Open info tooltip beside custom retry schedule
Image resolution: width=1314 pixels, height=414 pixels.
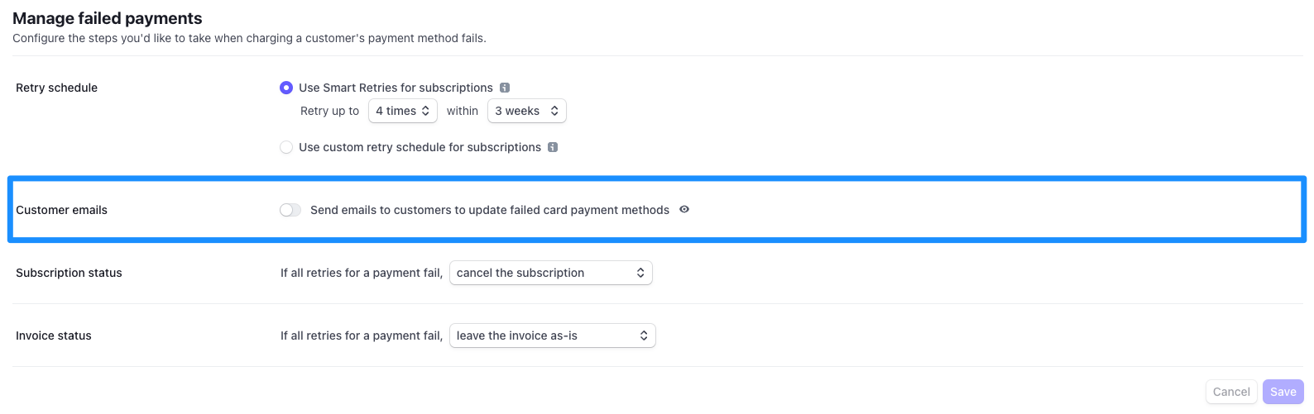(x=553, y=147)
